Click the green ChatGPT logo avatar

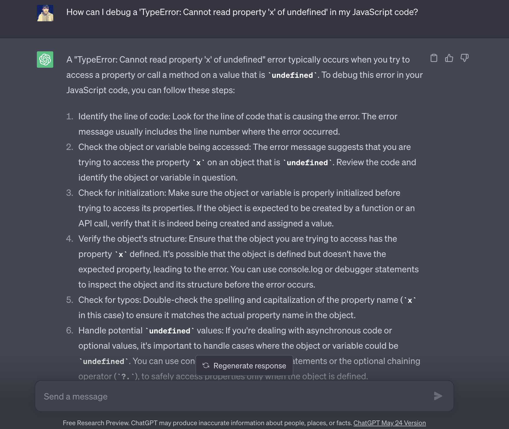pos(45,60)
